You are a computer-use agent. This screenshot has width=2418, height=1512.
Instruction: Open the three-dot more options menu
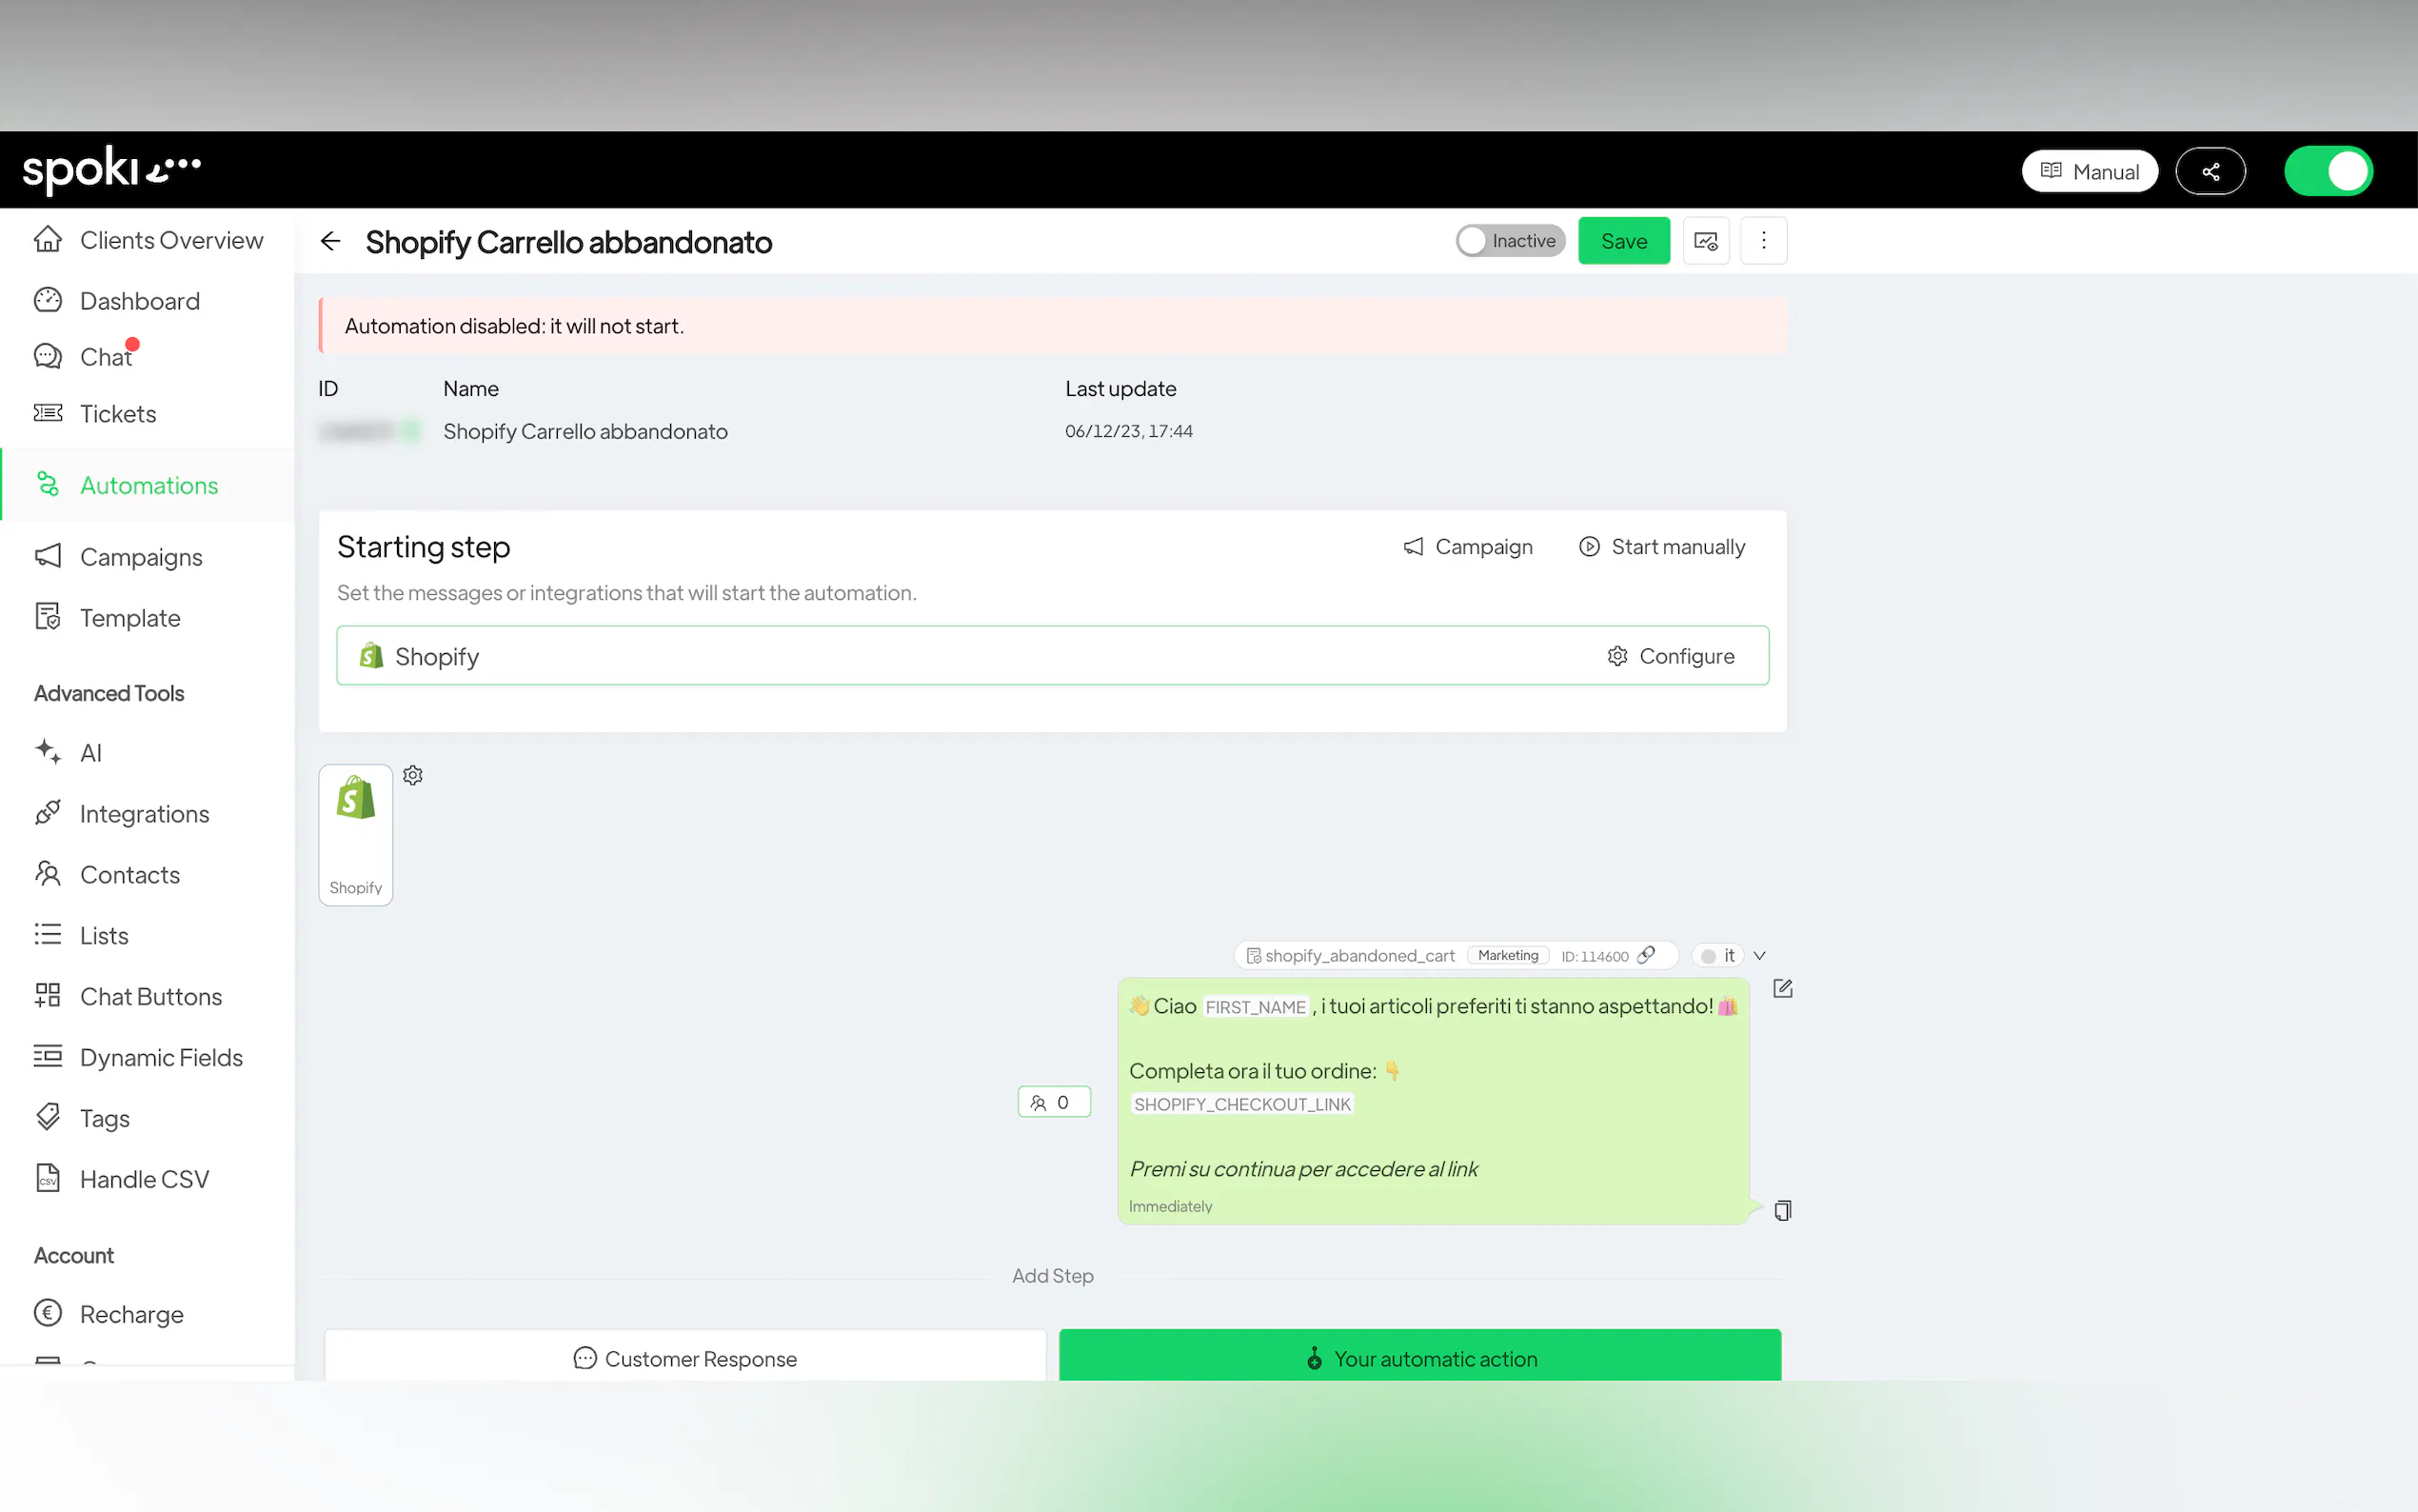1763,241
